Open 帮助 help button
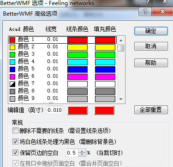This screenshot has height=167, width=173. [151, 63]
